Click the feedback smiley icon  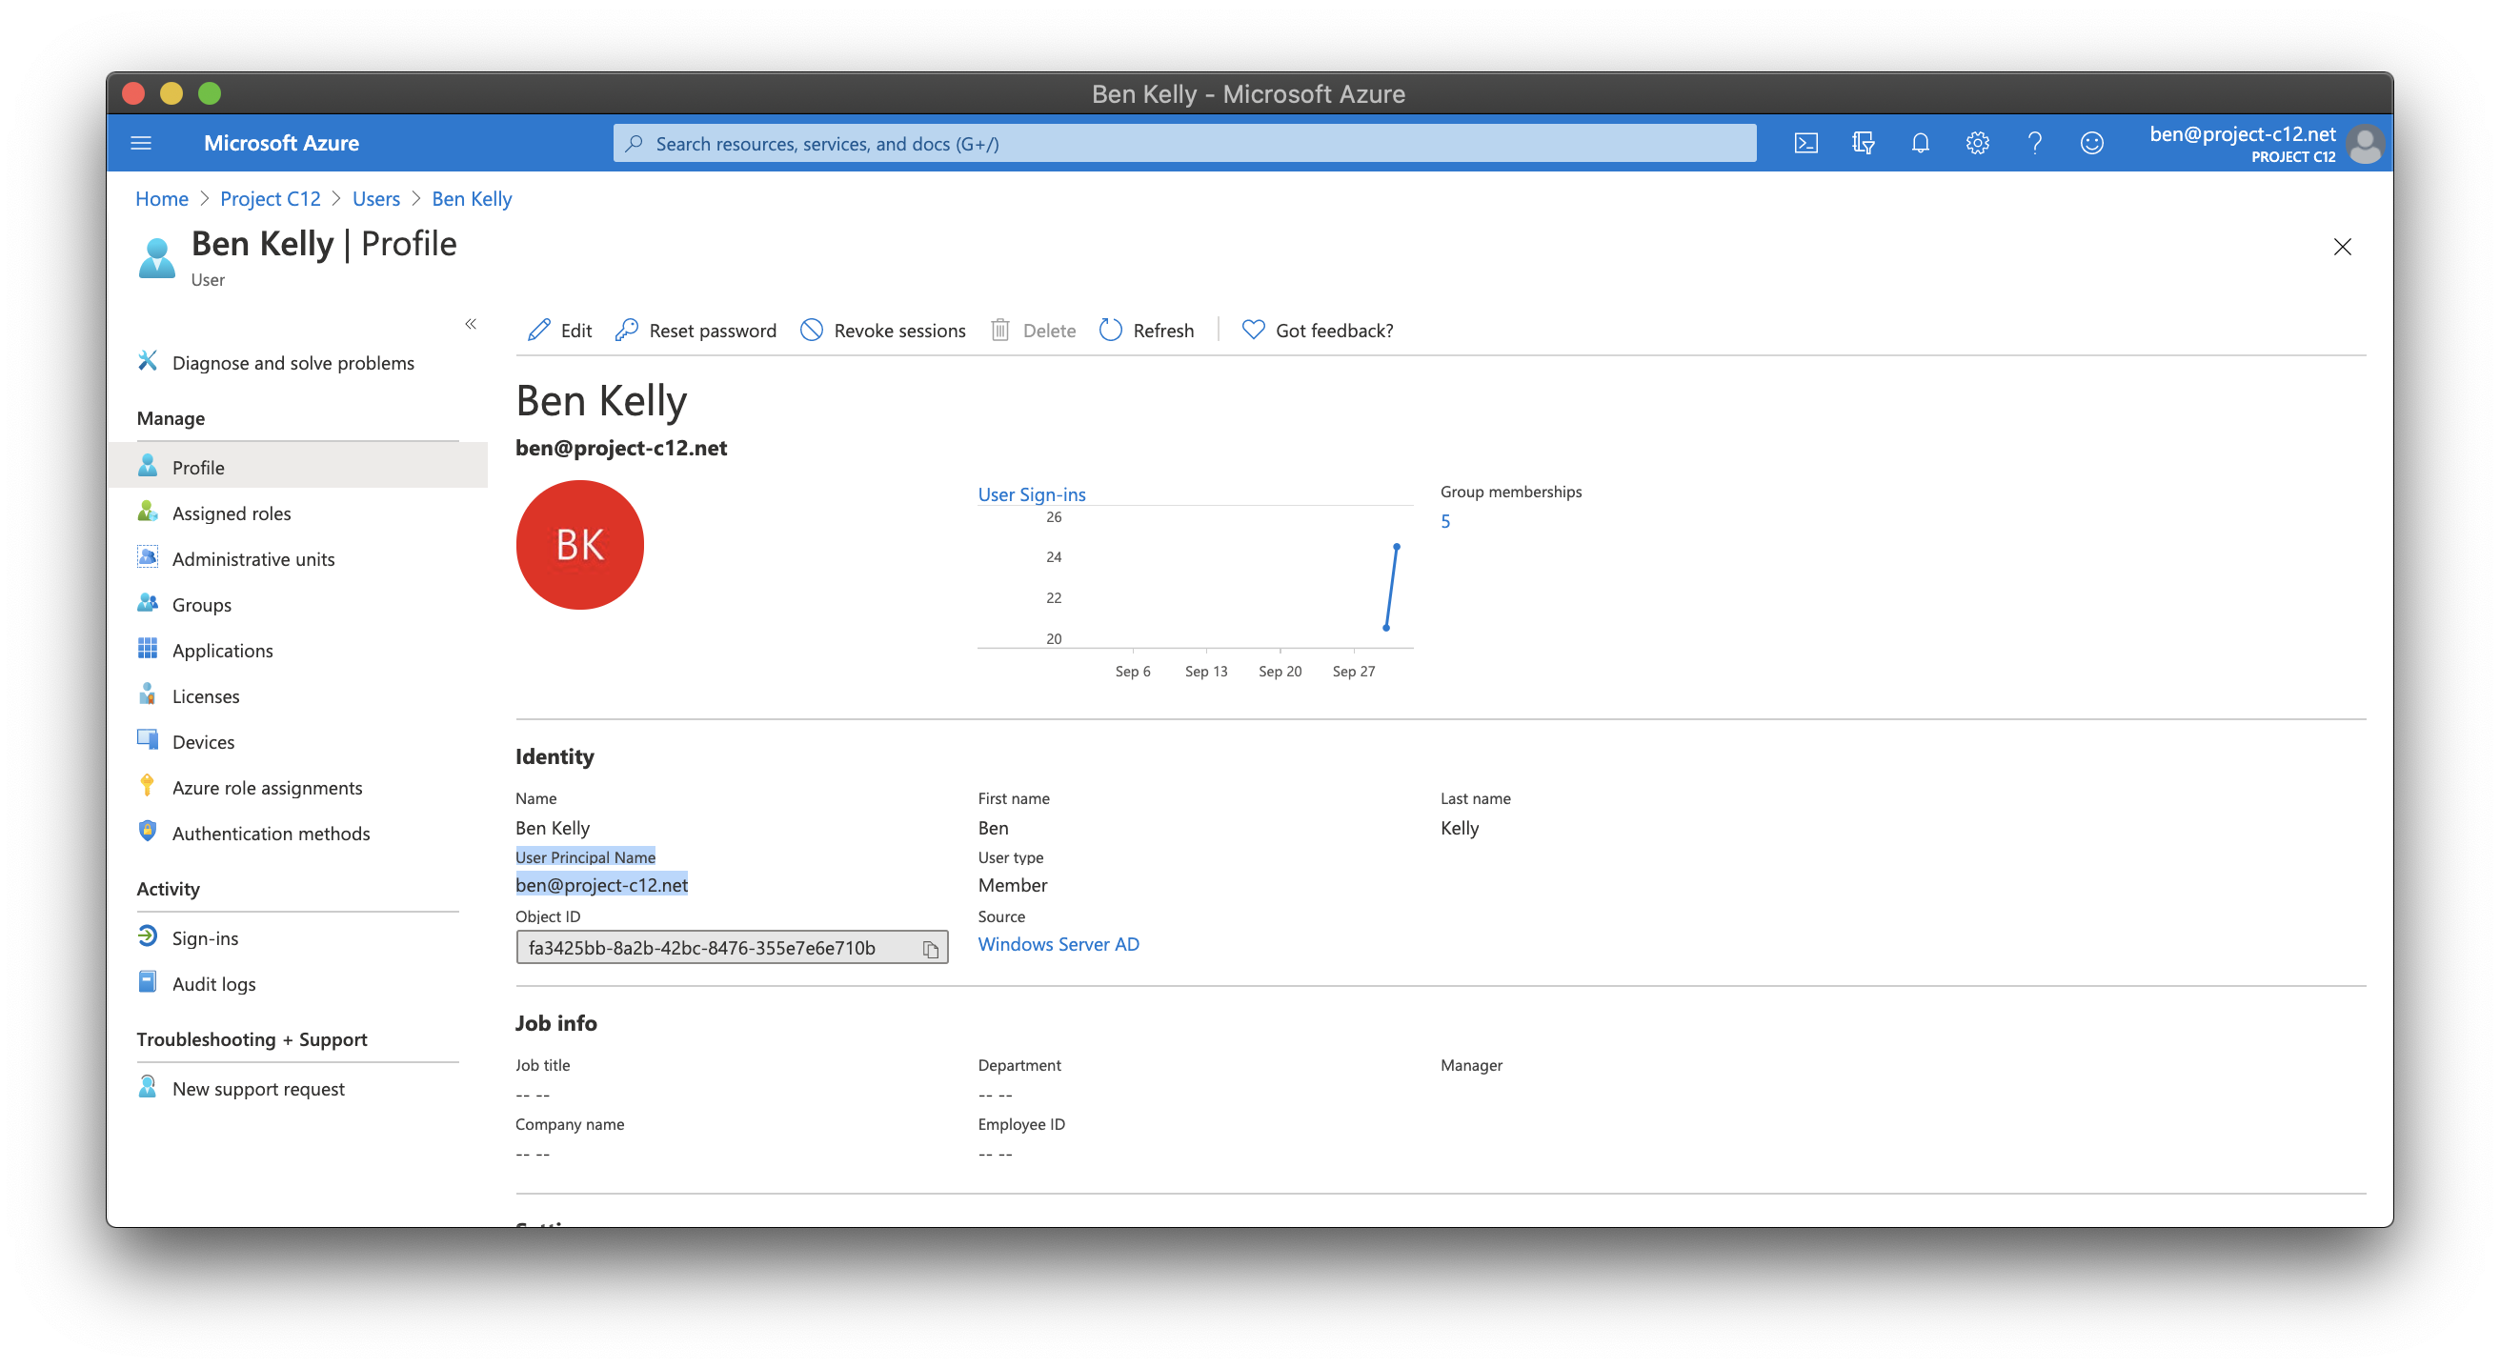[x=2091, y=144]
